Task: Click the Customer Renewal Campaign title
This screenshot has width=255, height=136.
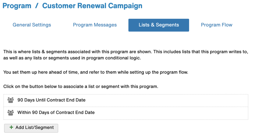Action: 92,6
